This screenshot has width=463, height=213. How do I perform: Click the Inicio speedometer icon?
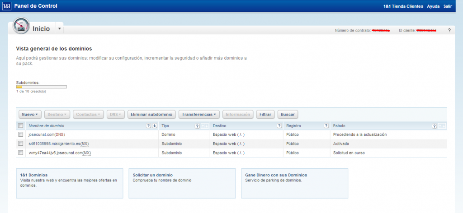(x=21, y=27)
